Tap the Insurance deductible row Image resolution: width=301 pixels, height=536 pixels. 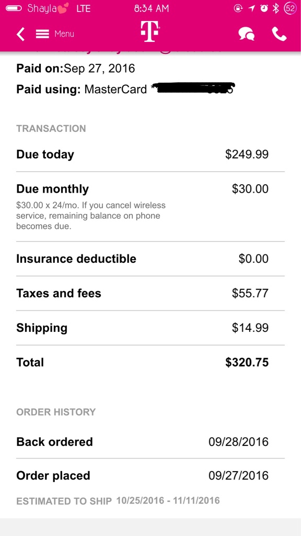(x=150, y=259)
